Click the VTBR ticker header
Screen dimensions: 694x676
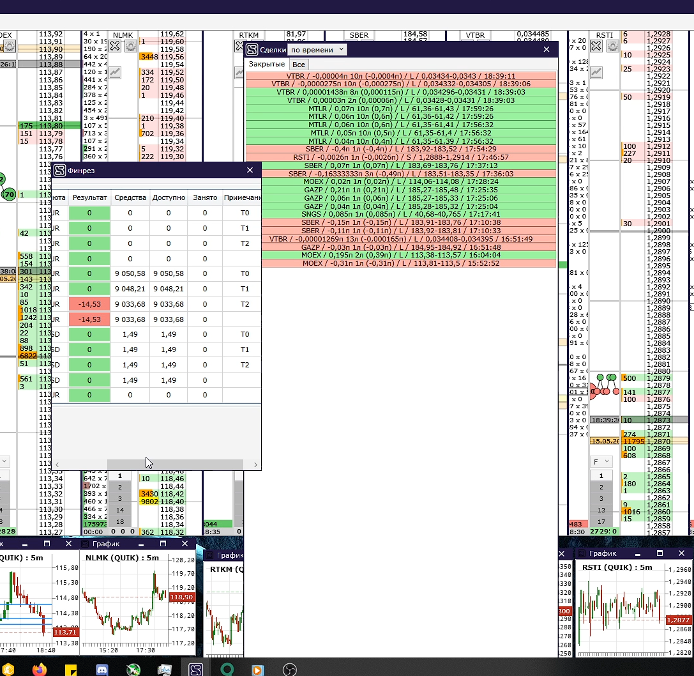[x=475, y=35]
